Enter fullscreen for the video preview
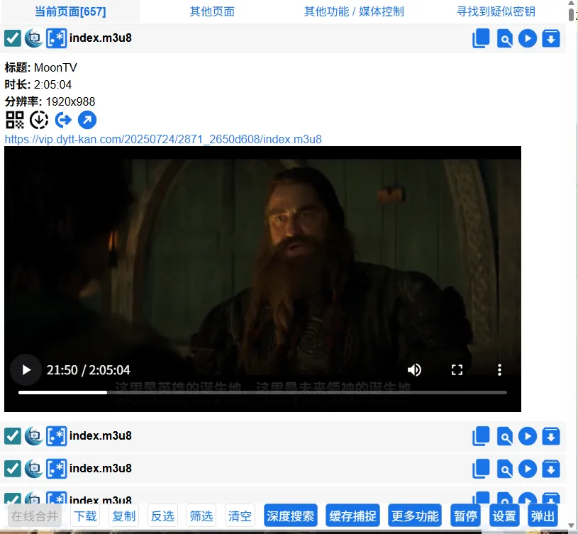 pos(457,369)
